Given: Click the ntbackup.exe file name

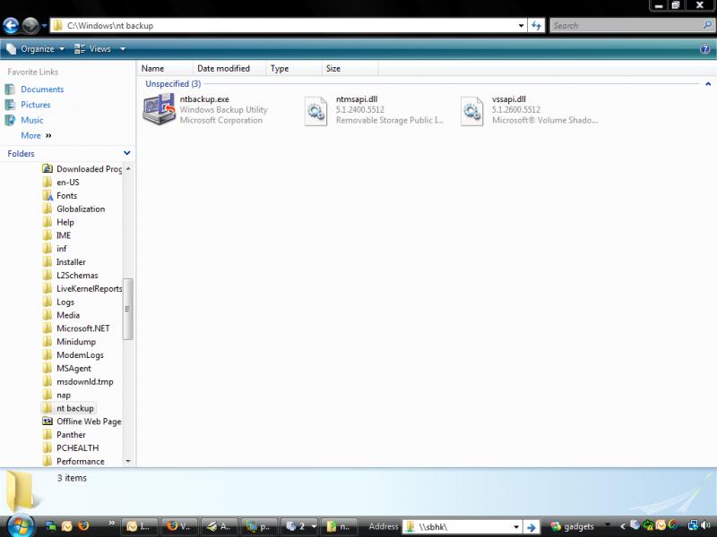Looking at the screenshot, I should [204, 99].
